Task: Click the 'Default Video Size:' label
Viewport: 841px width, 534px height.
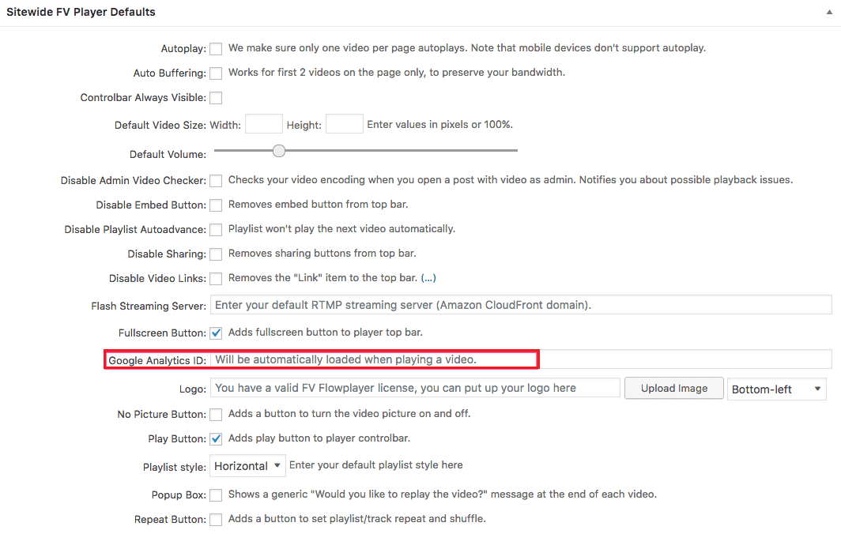Action: [160, 125]
